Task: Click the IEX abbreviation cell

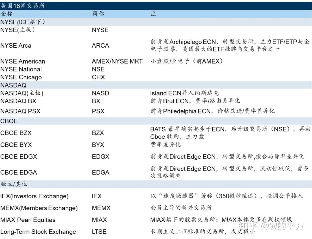Action: click(97, 196)
